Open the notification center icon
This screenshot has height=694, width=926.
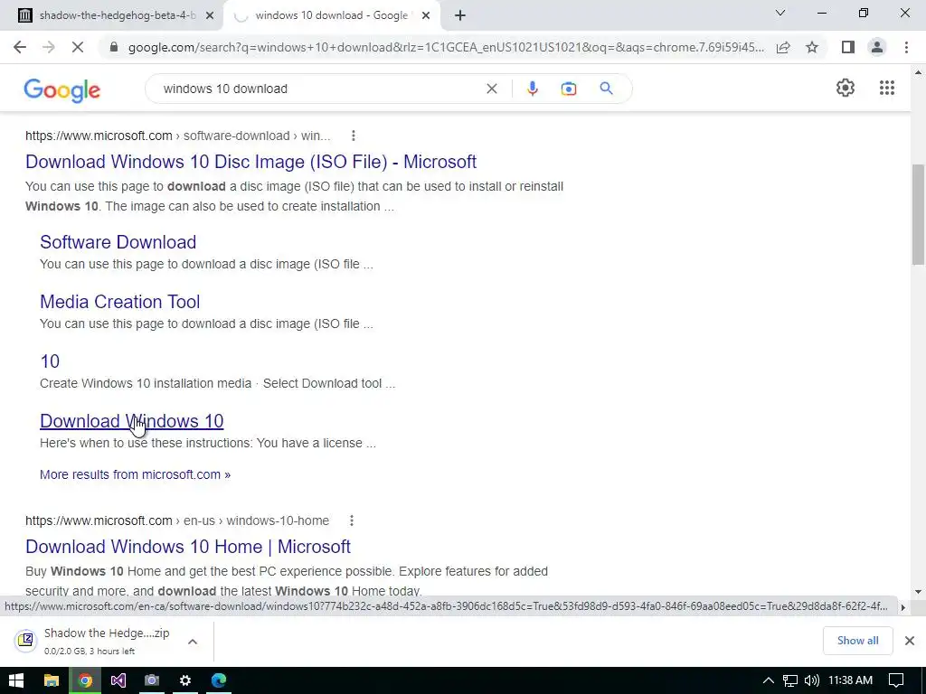pos(896,680)
